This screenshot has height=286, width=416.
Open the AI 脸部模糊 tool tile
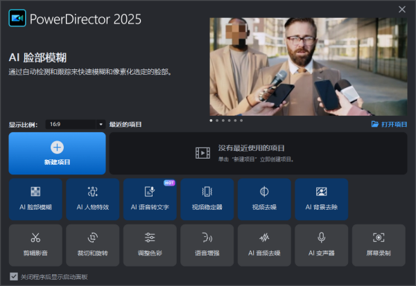35,199
